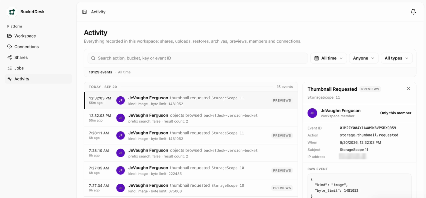
Task: Open notifications bell
Action: click(413, 12)
